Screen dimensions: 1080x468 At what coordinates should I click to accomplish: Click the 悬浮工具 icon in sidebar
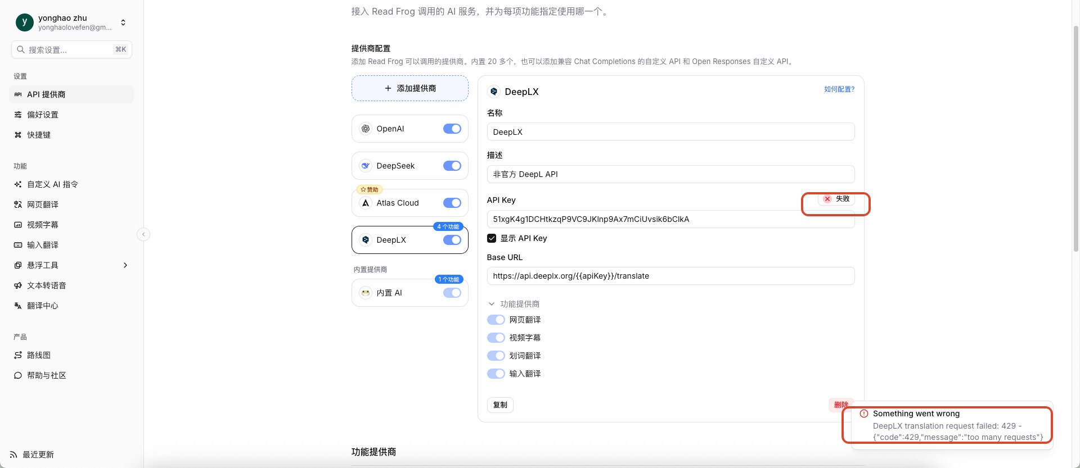(x=18, y=265)
